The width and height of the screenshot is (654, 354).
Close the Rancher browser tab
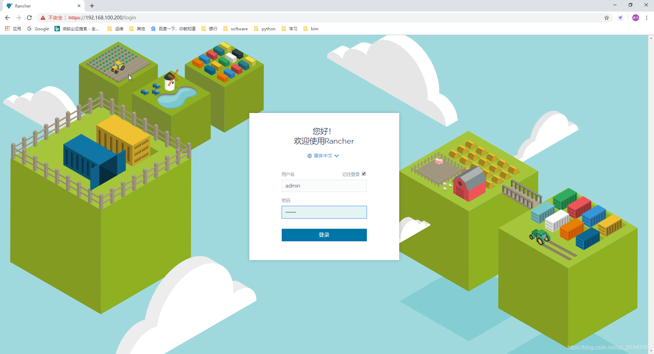[79, 6]
